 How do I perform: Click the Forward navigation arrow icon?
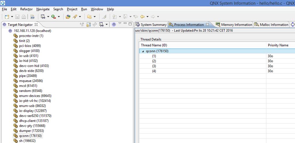tap(153, 17)
